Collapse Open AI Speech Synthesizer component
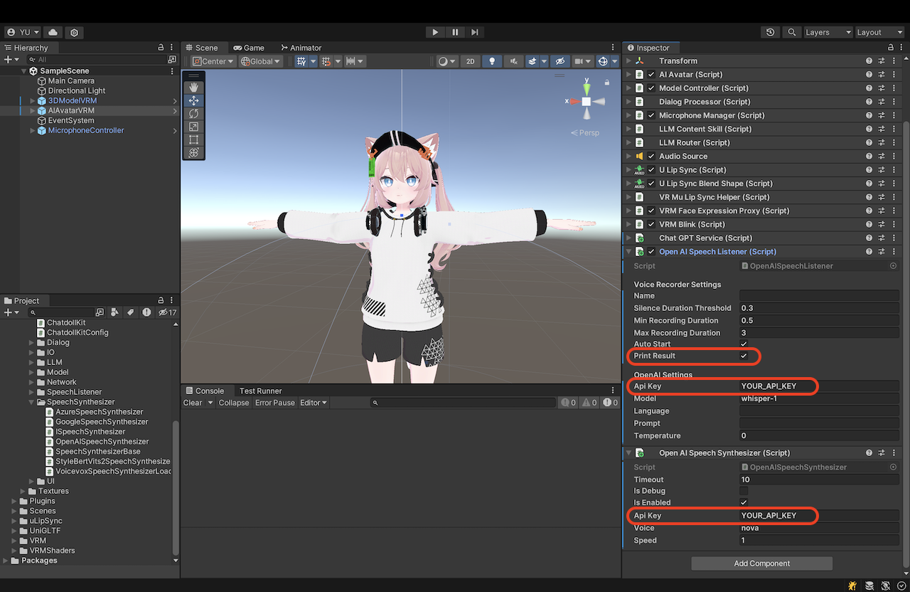 tap(628, 453)
